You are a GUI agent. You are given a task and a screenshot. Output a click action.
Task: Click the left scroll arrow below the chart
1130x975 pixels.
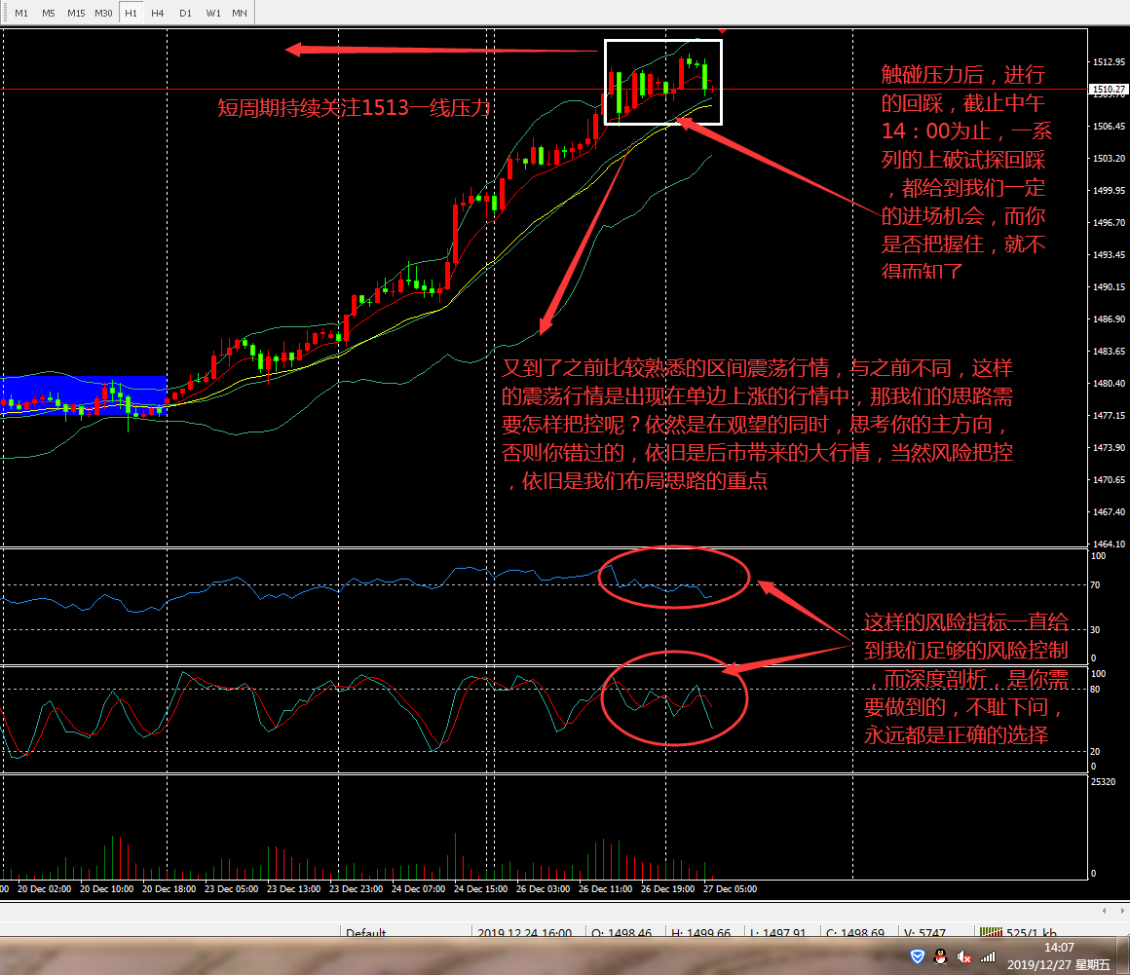click(x=1104, y=911)
